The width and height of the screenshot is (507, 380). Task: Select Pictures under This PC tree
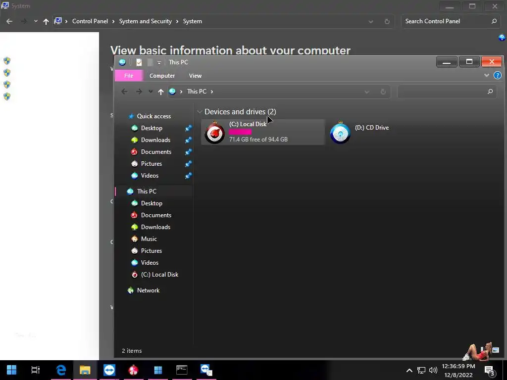[x=152, y=251]
